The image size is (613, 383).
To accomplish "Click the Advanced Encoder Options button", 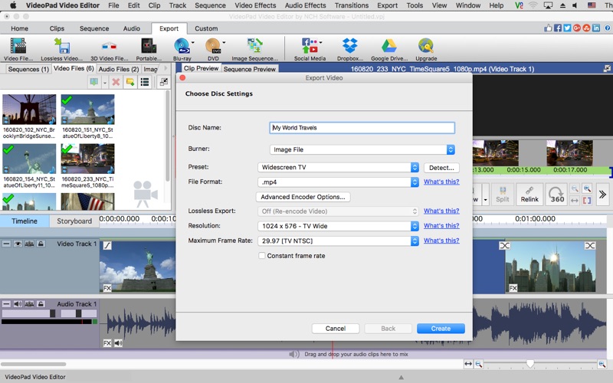I will click(x=303, y=197).
